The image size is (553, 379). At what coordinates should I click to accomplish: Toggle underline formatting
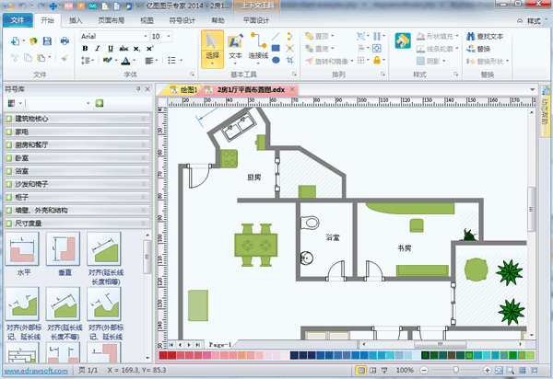click(x=111, y=49)
